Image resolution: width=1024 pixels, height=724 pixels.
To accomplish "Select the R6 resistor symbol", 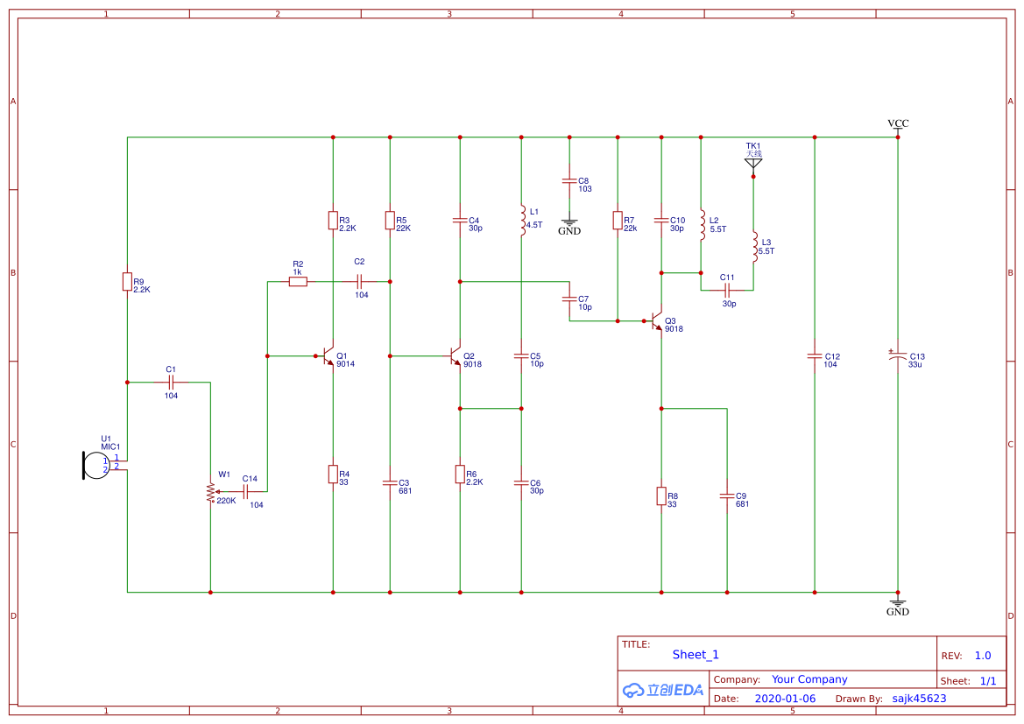I will pyautogui.click(x=460, y=474).
